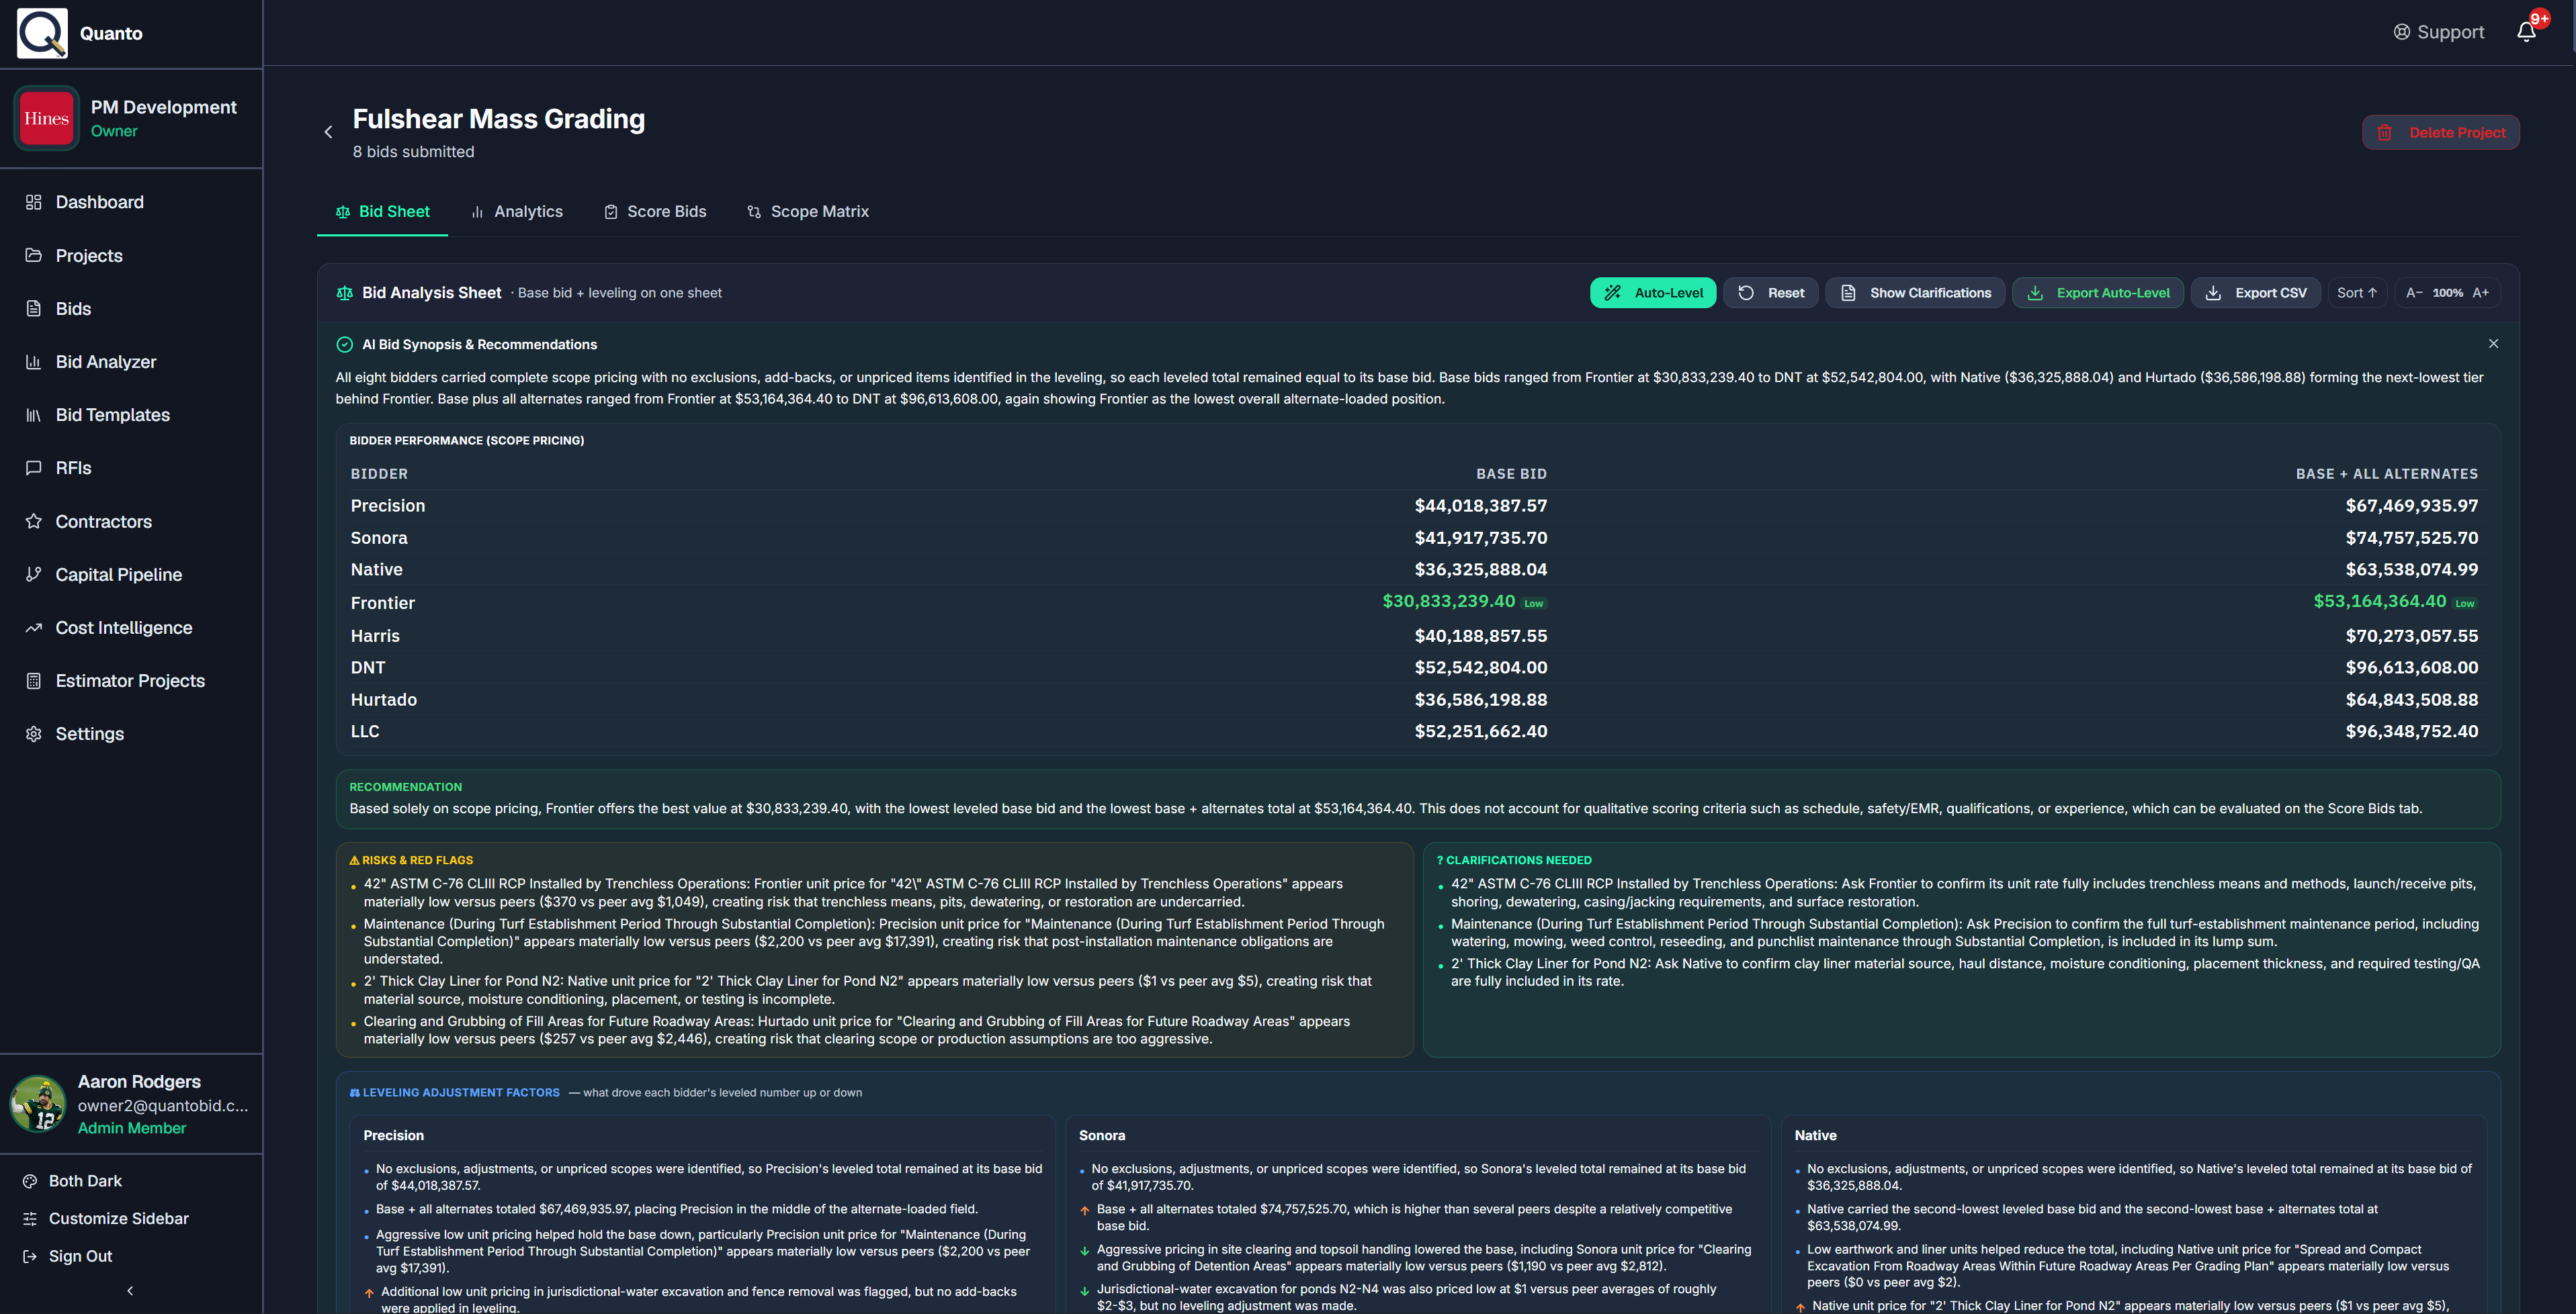Click Precision base bid $44,018,387.57
The image size is (2576, 1314).
click(1481, 507)
